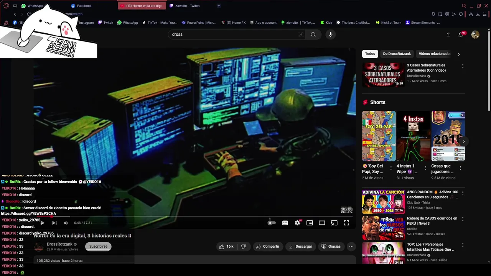
Task: Clear the search box with X
Action: [301, 34]
